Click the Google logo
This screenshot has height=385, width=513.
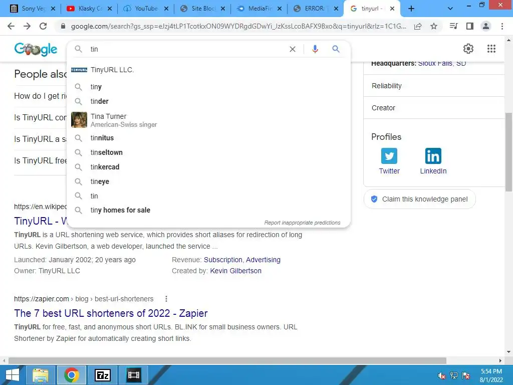tap(36, 49)
